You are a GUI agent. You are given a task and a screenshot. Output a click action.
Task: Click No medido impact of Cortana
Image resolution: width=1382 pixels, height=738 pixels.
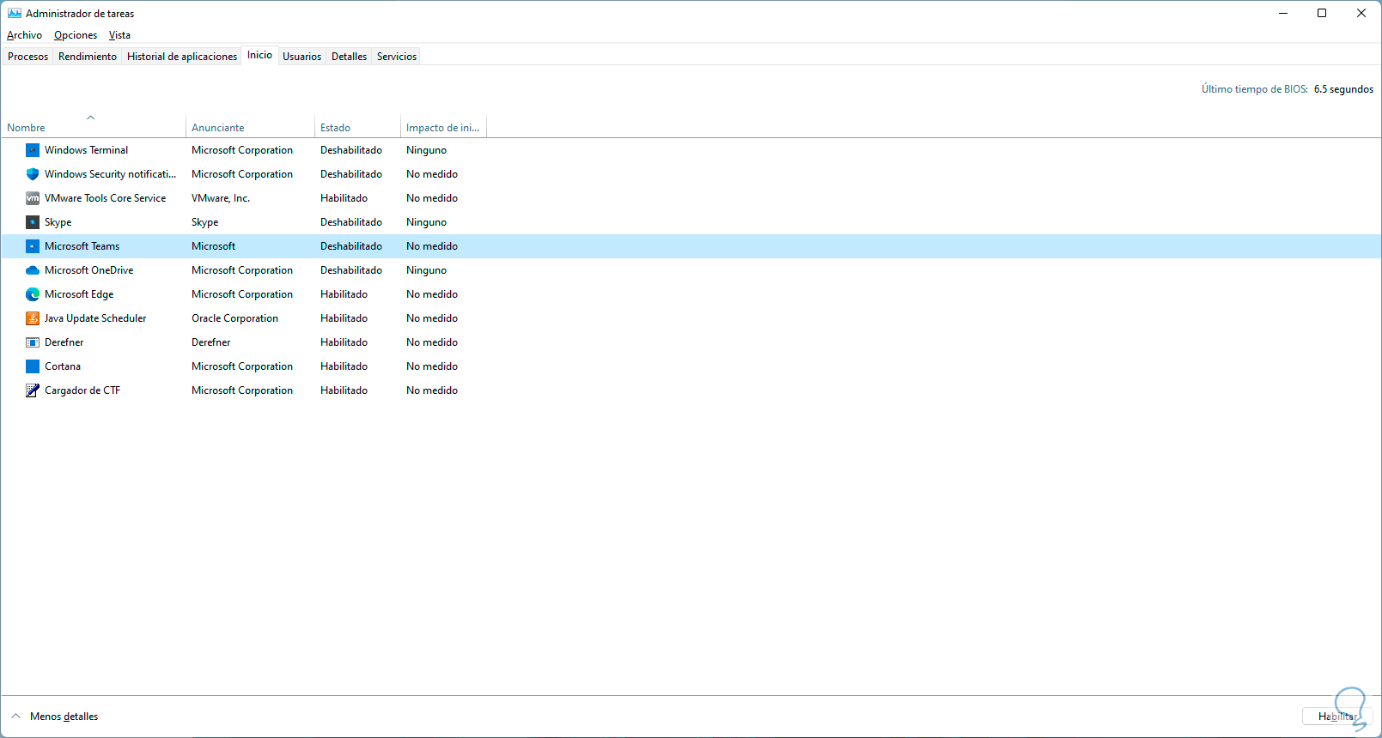[x=432, y=366]
